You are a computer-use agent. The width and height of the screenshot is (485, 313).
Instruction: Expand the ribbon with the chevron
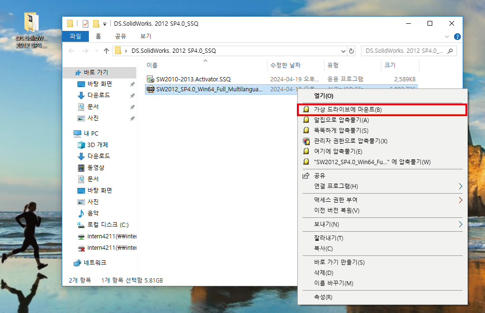447,37
